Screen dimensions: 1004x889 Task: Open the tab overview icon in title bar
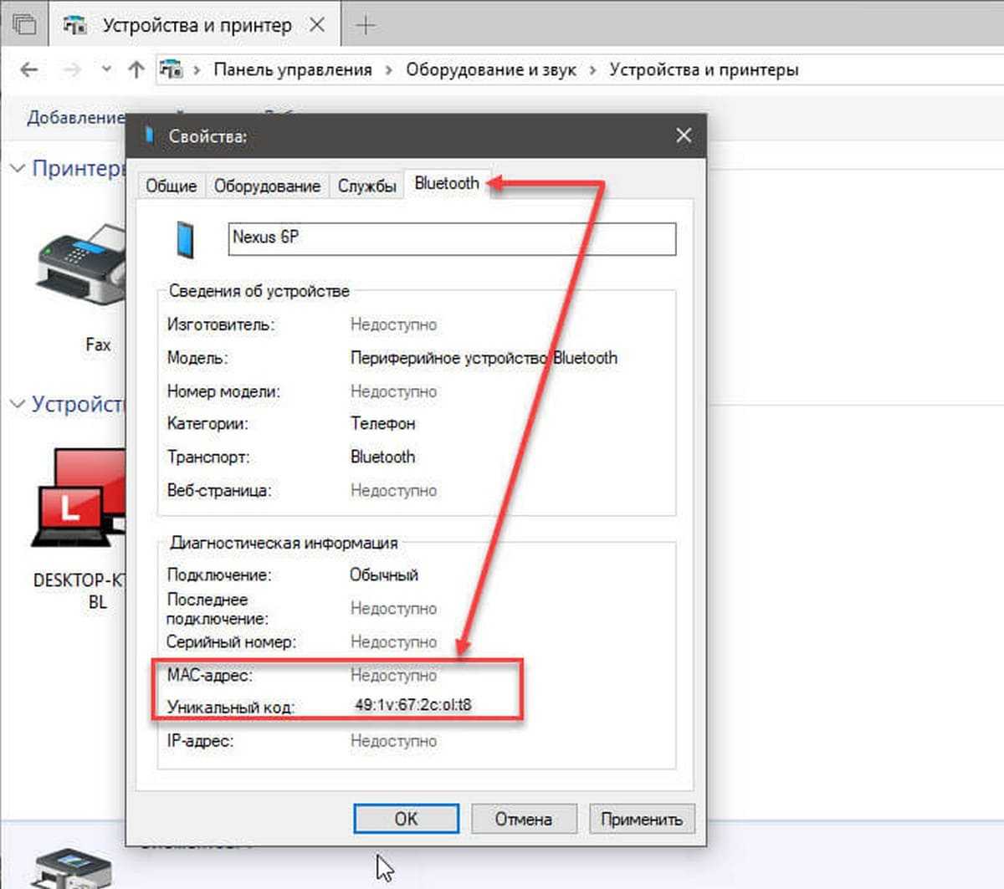click(x=25, y=25)
